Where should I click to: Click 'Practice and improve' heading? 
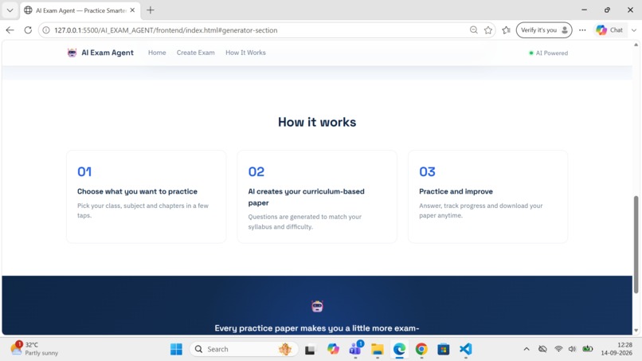(x=456, y=191)
